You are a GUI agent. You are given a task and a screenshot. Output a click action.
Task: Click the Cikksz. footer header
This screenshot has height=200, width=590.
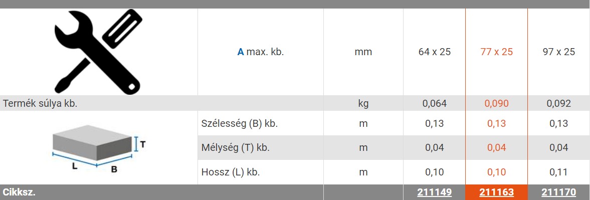click(x=19, y=192)
